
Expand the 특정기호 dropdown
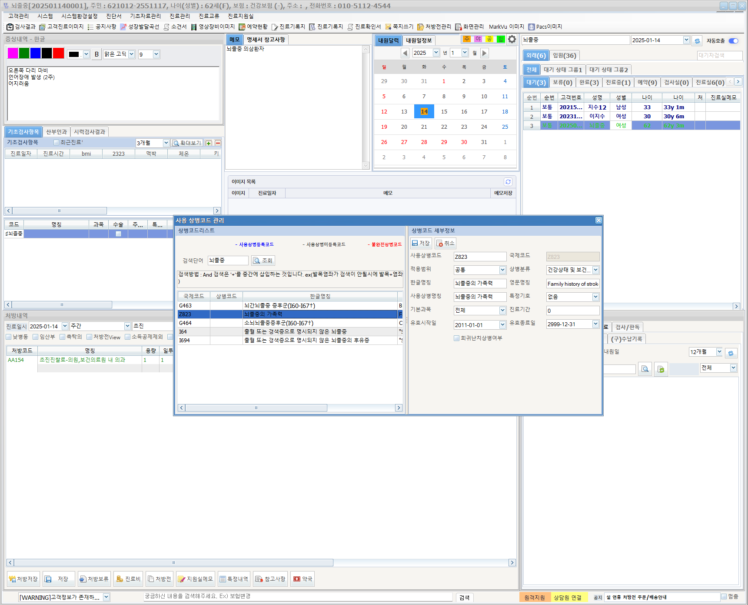(x=595, y=297)
